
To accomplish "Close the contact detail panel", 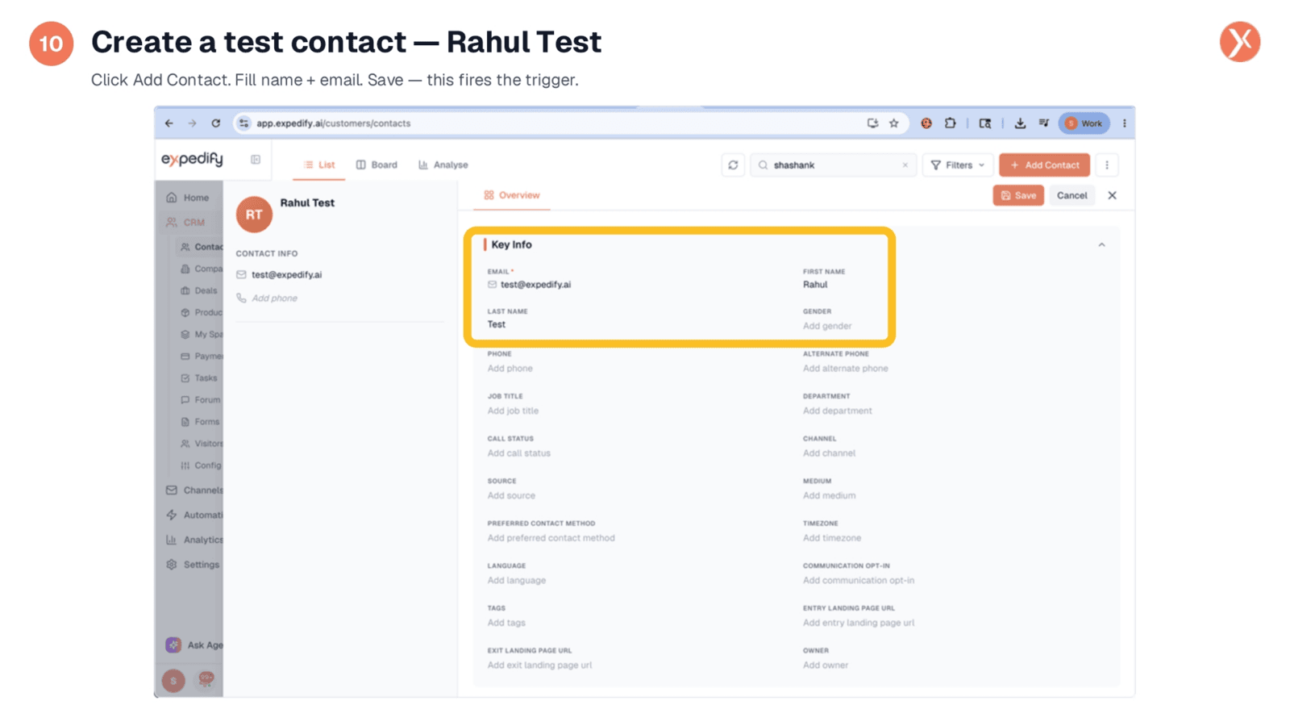I will [1112, 195].
